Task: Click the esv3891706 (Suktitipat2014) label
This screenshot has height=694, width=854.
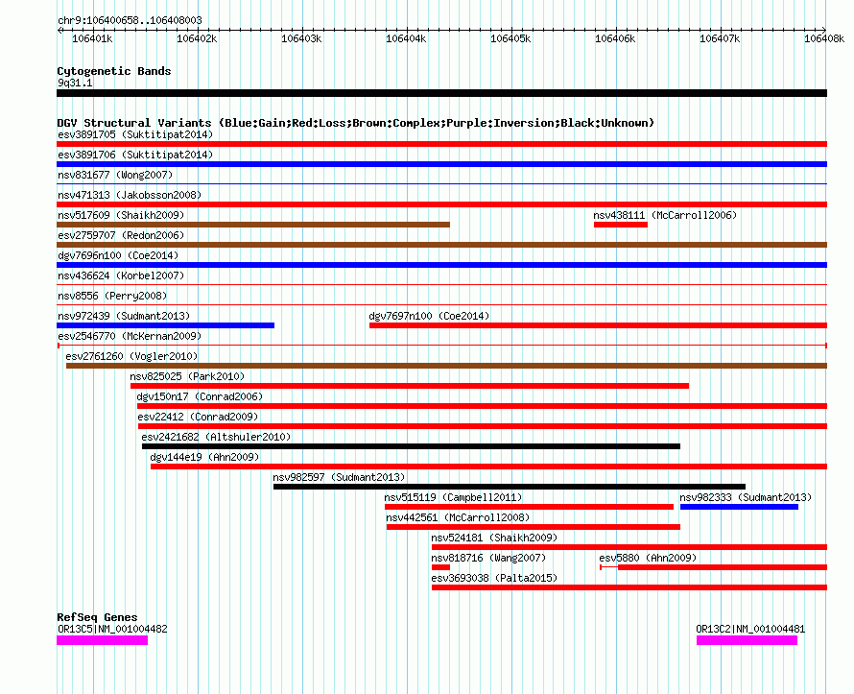Action: [x=135, y=155]
